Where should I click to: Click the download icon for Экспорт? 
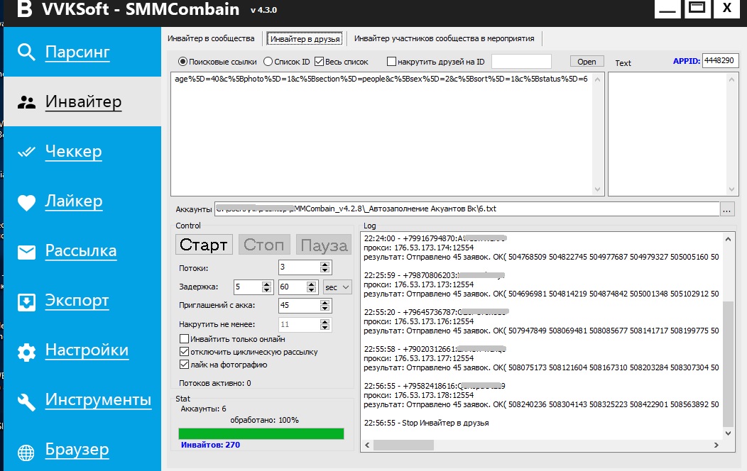pos(26,302)
